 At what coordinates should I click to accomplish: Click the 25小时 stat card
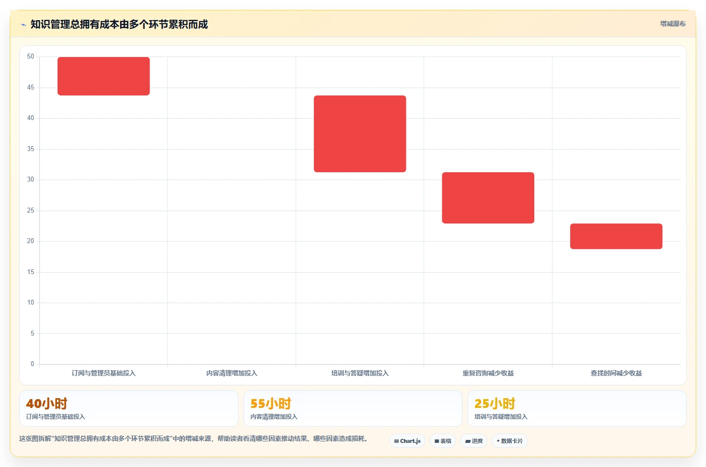[577, 408]
